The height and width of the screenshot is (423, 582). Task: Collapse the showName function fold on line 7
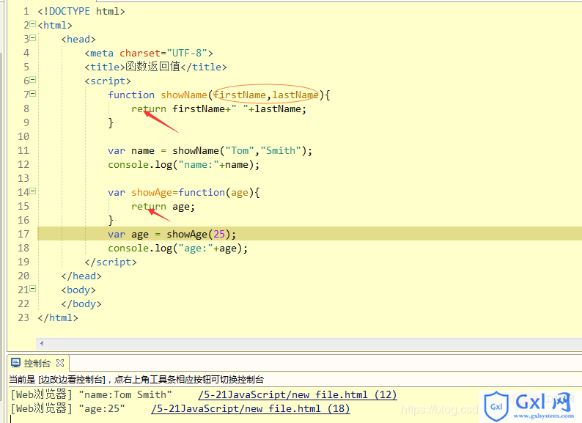(33, 94)
